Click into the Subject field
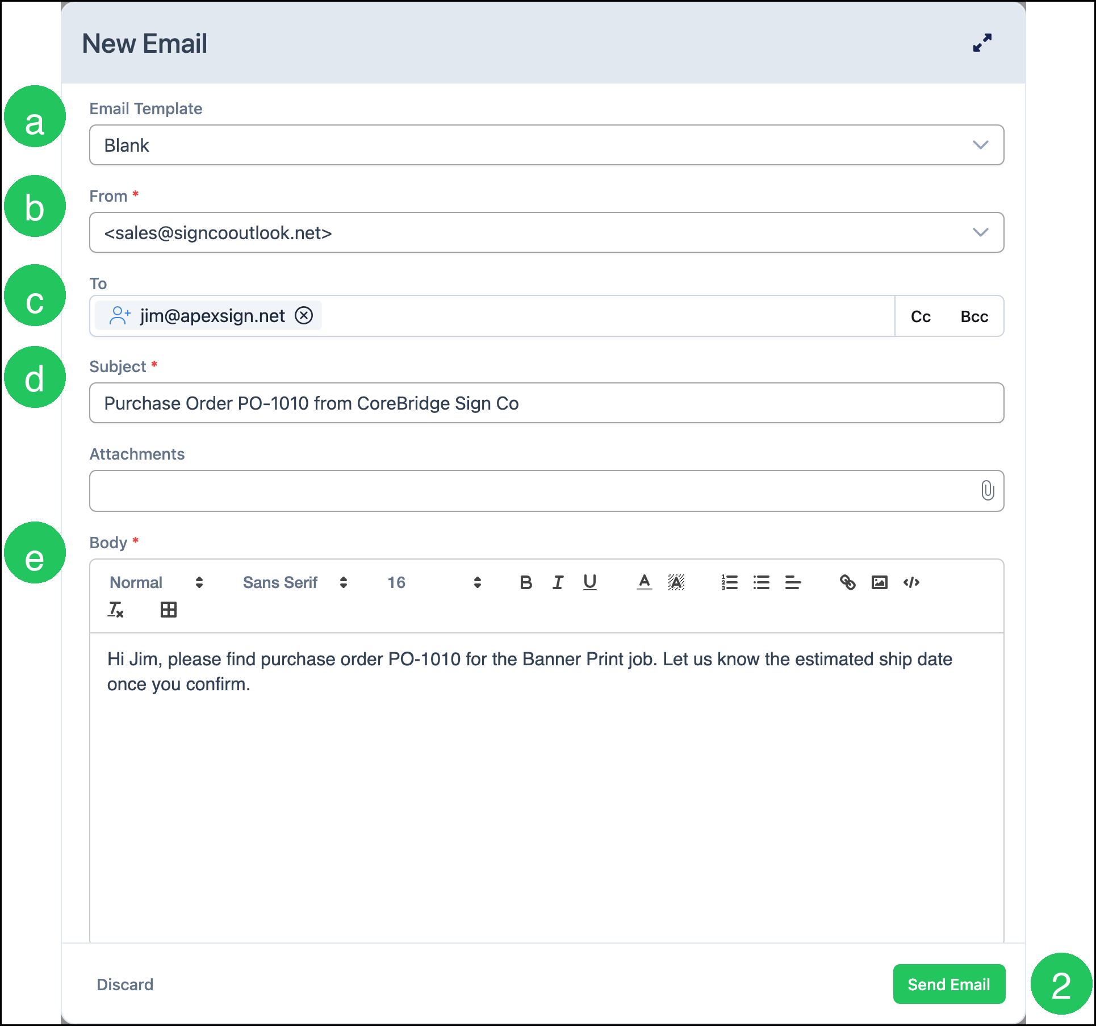Screen dimensions: 1096x1026 pyautogui.click(x=546, y=403)
